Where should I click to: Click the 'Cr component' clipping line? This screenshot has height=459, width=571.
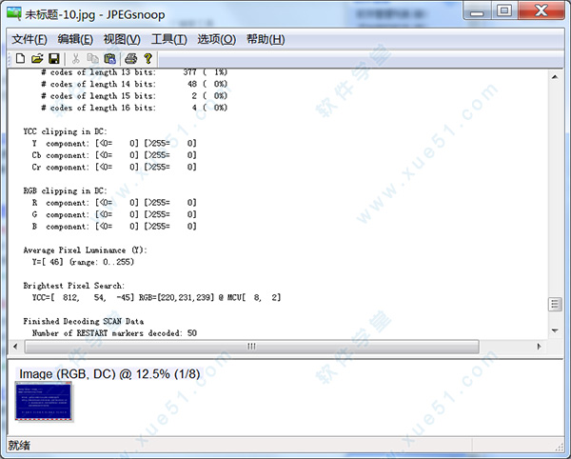pyautogui.click(x=114, y=168)
